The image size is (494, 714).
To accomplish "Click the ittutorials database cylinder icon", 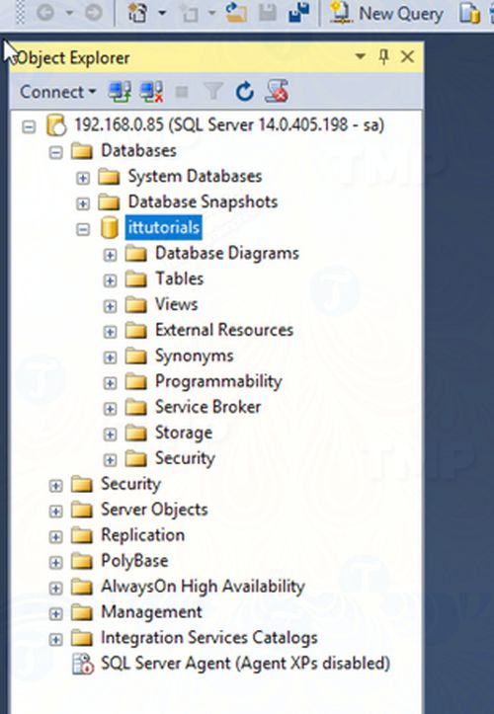I will pyautogui.click(x=110, y=227).
